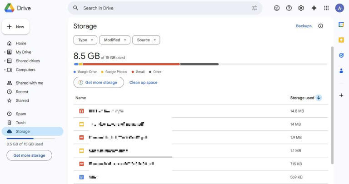Open the Source filter dropdown
The height and width of the screenshot is (184, 349).
(146, 40)
